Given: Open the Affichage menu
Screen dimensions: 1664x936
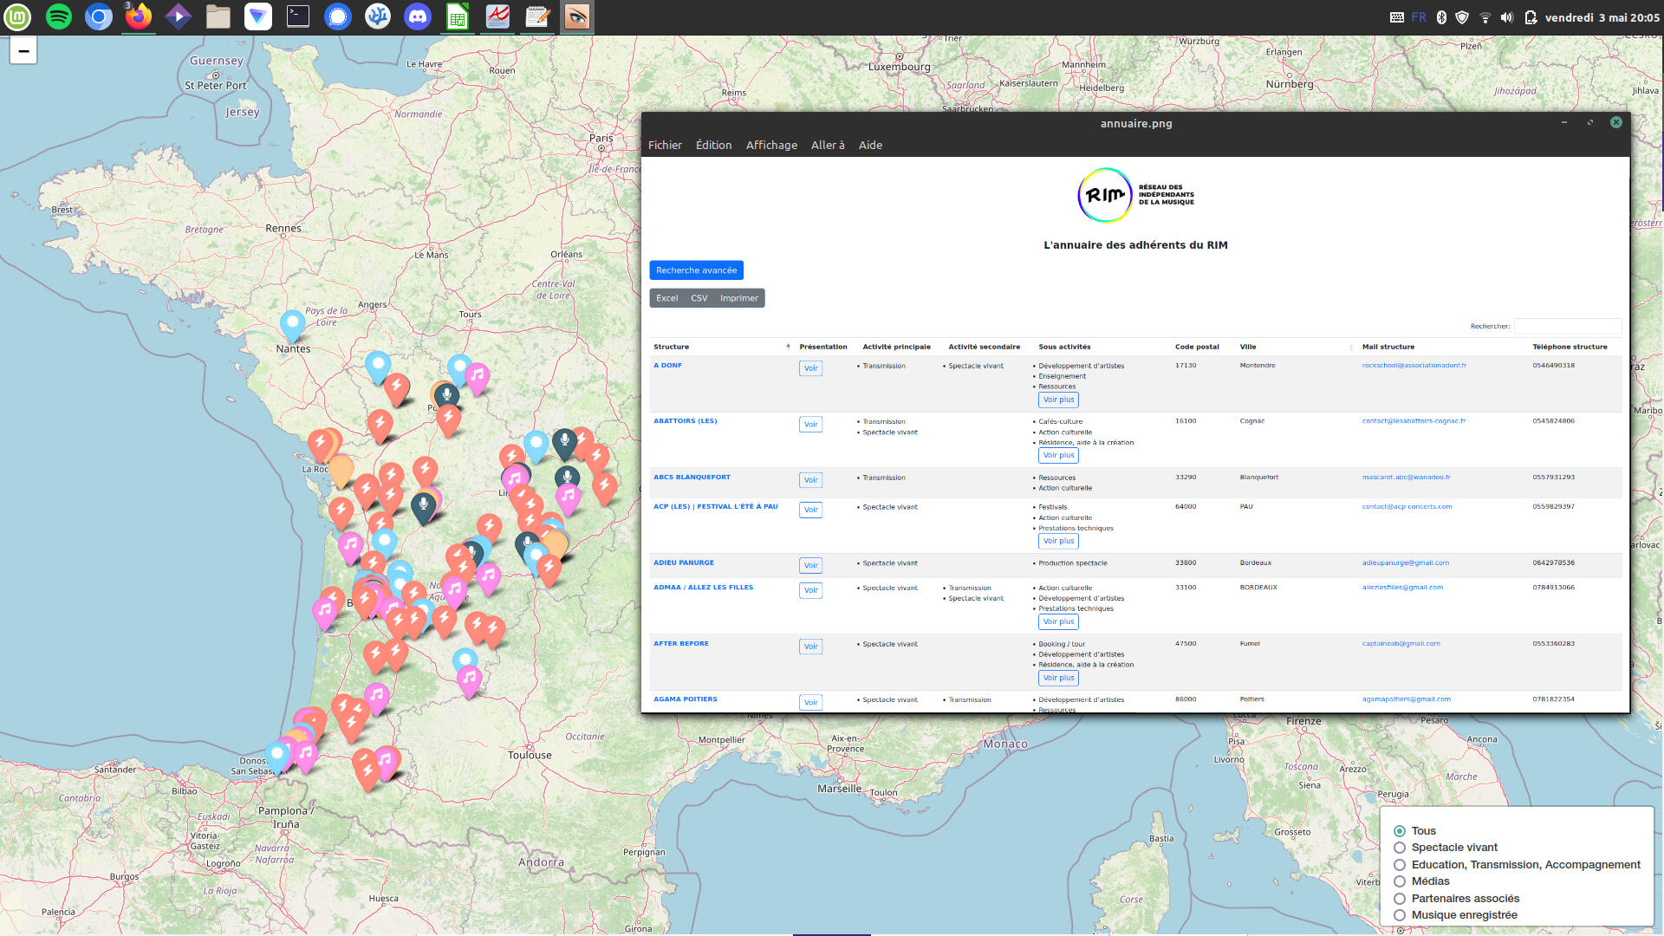Looking at the screenshot, I should pyautogui.click(x=771, y=145).
